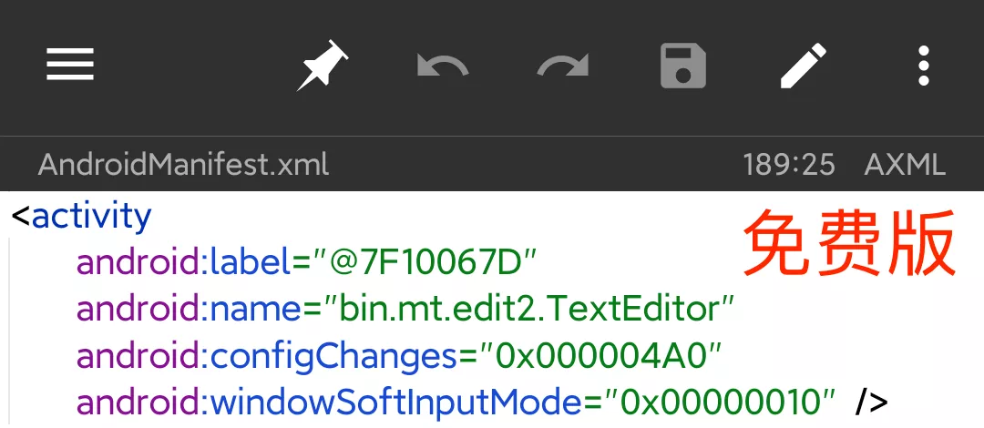Screen dimensions: 984x428
Task: Open the hamburger navigation menu
Action: tap(70, 65)
